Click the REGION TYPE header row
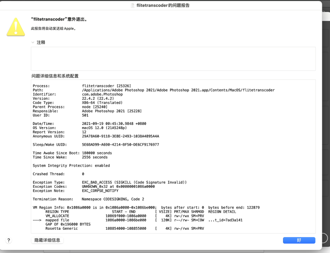This screenshot has height=253, width=330. (x=140, y=212)
